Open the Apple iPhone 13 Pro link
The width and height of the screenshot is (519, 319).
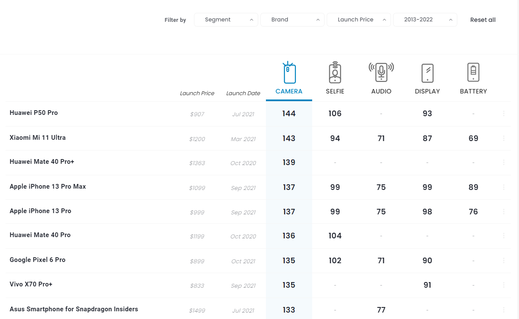(41, 211)
